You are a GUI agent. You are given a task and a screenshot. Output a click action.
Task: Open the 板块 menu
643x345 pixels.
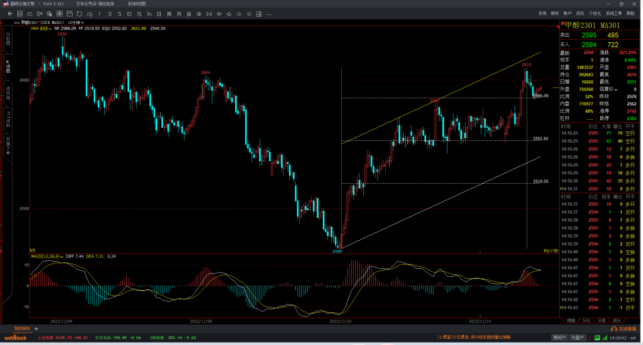click(555, 14)
